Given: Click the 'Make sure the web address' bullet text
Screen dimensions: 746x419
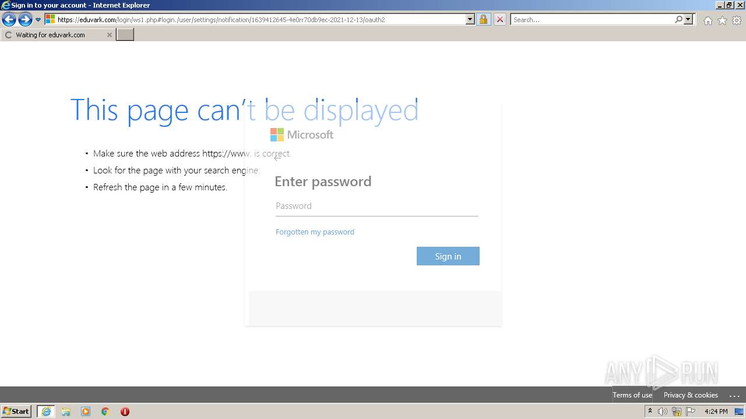Looking at the screenshot, I should pyautogui.click(x=192, y=154).
